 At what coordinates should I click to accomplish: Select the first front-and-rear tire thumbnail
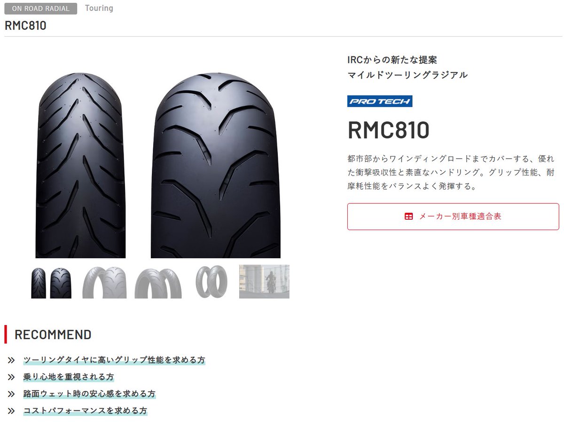[51, 283]
